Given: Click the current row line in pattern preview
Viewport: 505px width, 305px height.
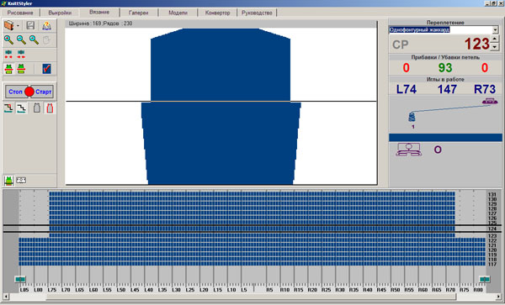Looking at the screenshot, I should [221, 102].
